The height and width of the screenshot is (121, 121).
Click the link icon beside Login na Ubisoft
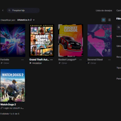[2, 108]
